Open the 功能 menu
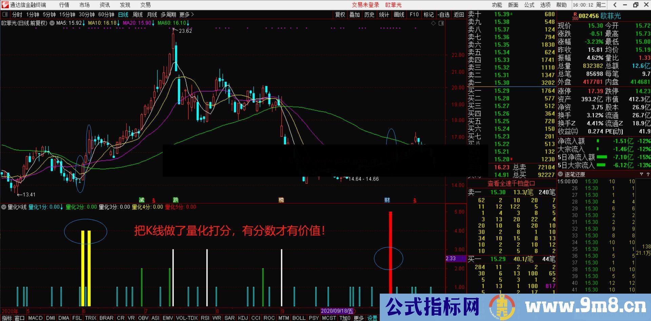The height and width of the screenshot is (321, 651). point(497,5)
